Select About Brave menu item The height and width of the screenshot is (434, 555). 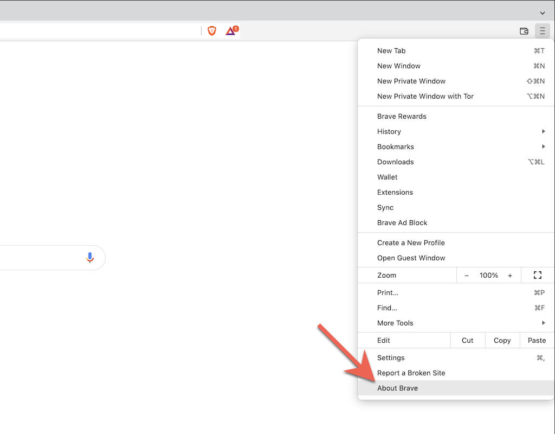456,388
